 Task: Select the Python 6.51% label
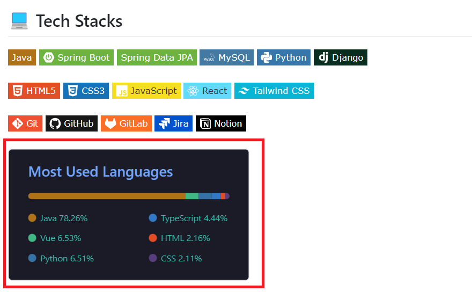(67, 259)
